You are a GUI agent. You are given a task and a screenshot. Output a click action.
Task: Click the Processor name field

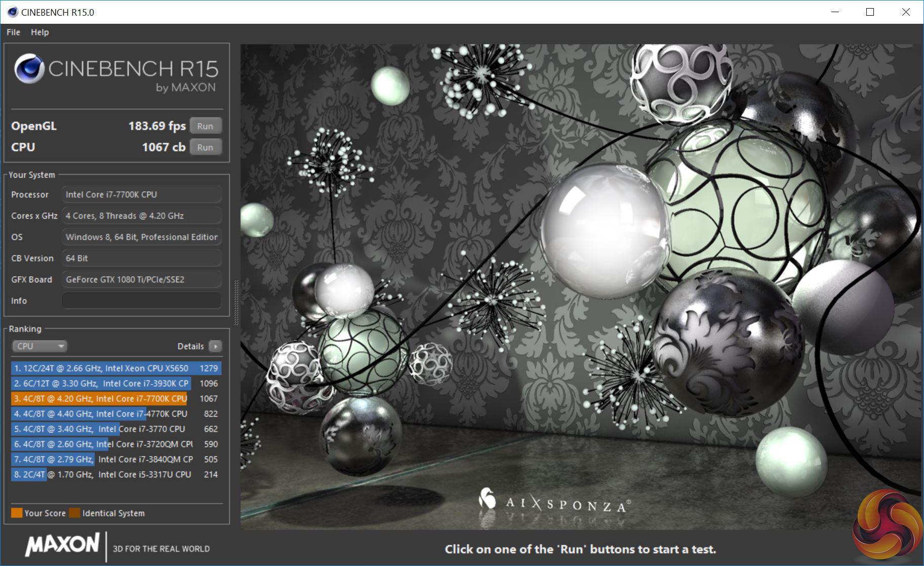click(x=141, y=194)
